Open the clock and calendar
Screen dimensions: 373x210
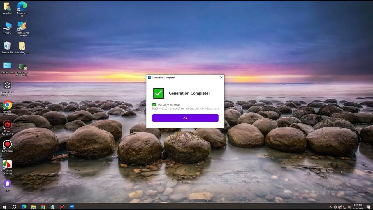358,207
